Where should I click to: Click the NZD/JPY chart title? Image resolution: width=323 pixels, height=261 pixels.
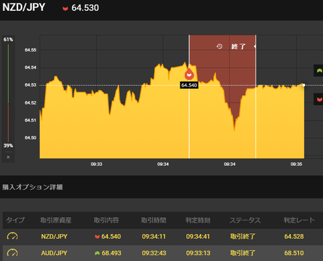(x=24, y=7)
